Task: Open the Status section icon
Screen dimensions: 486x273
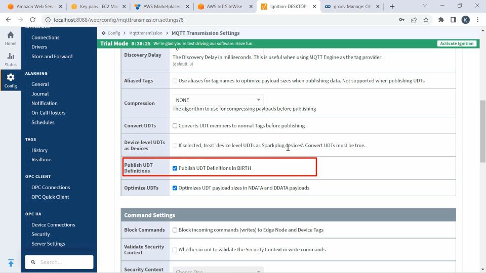Action: pyautogui.click(x=11, y=60)
